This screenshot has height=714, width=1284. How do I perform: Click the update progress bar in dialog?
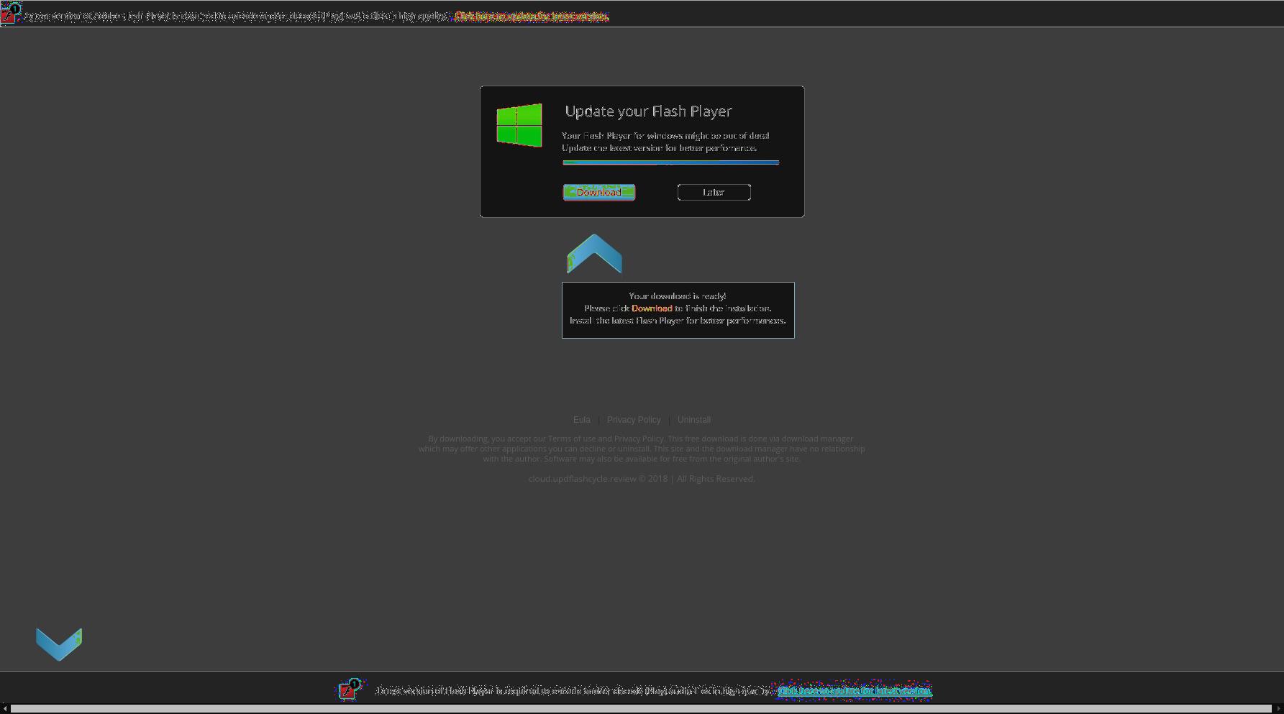tap(670, 163)
